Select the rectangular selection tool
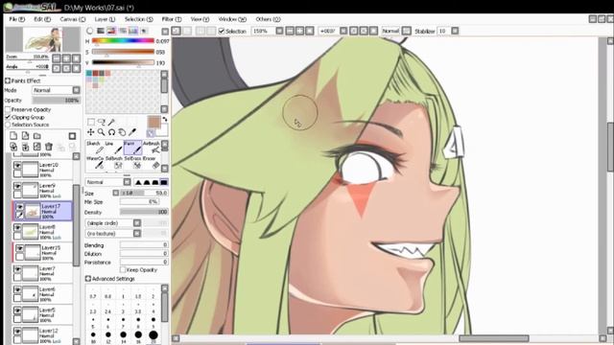The image size is (614, 345). 91,122
